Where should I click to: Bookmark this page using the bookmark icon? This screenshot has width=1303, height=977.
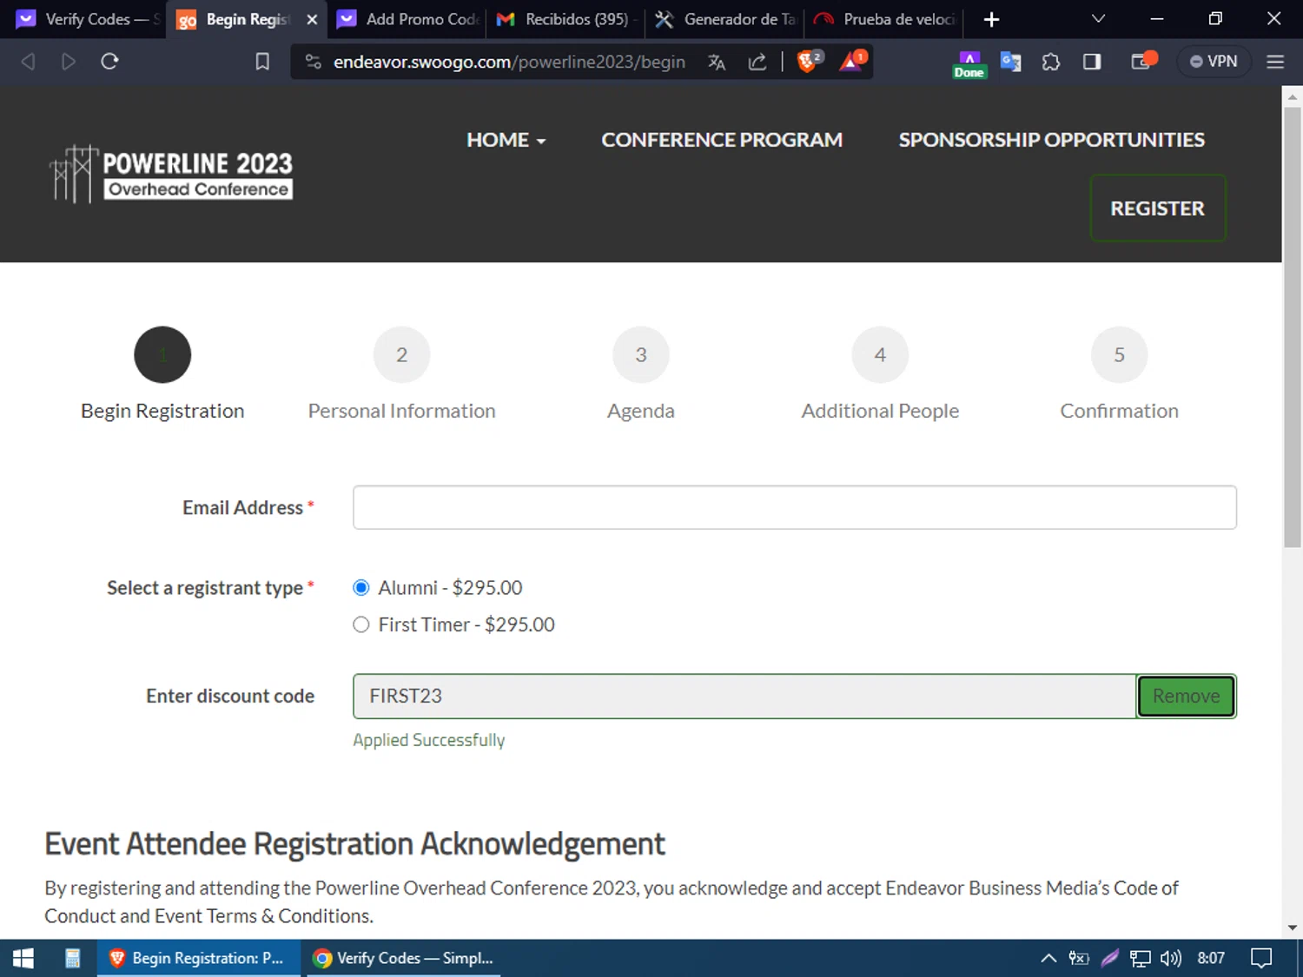(x=262, y=62)
